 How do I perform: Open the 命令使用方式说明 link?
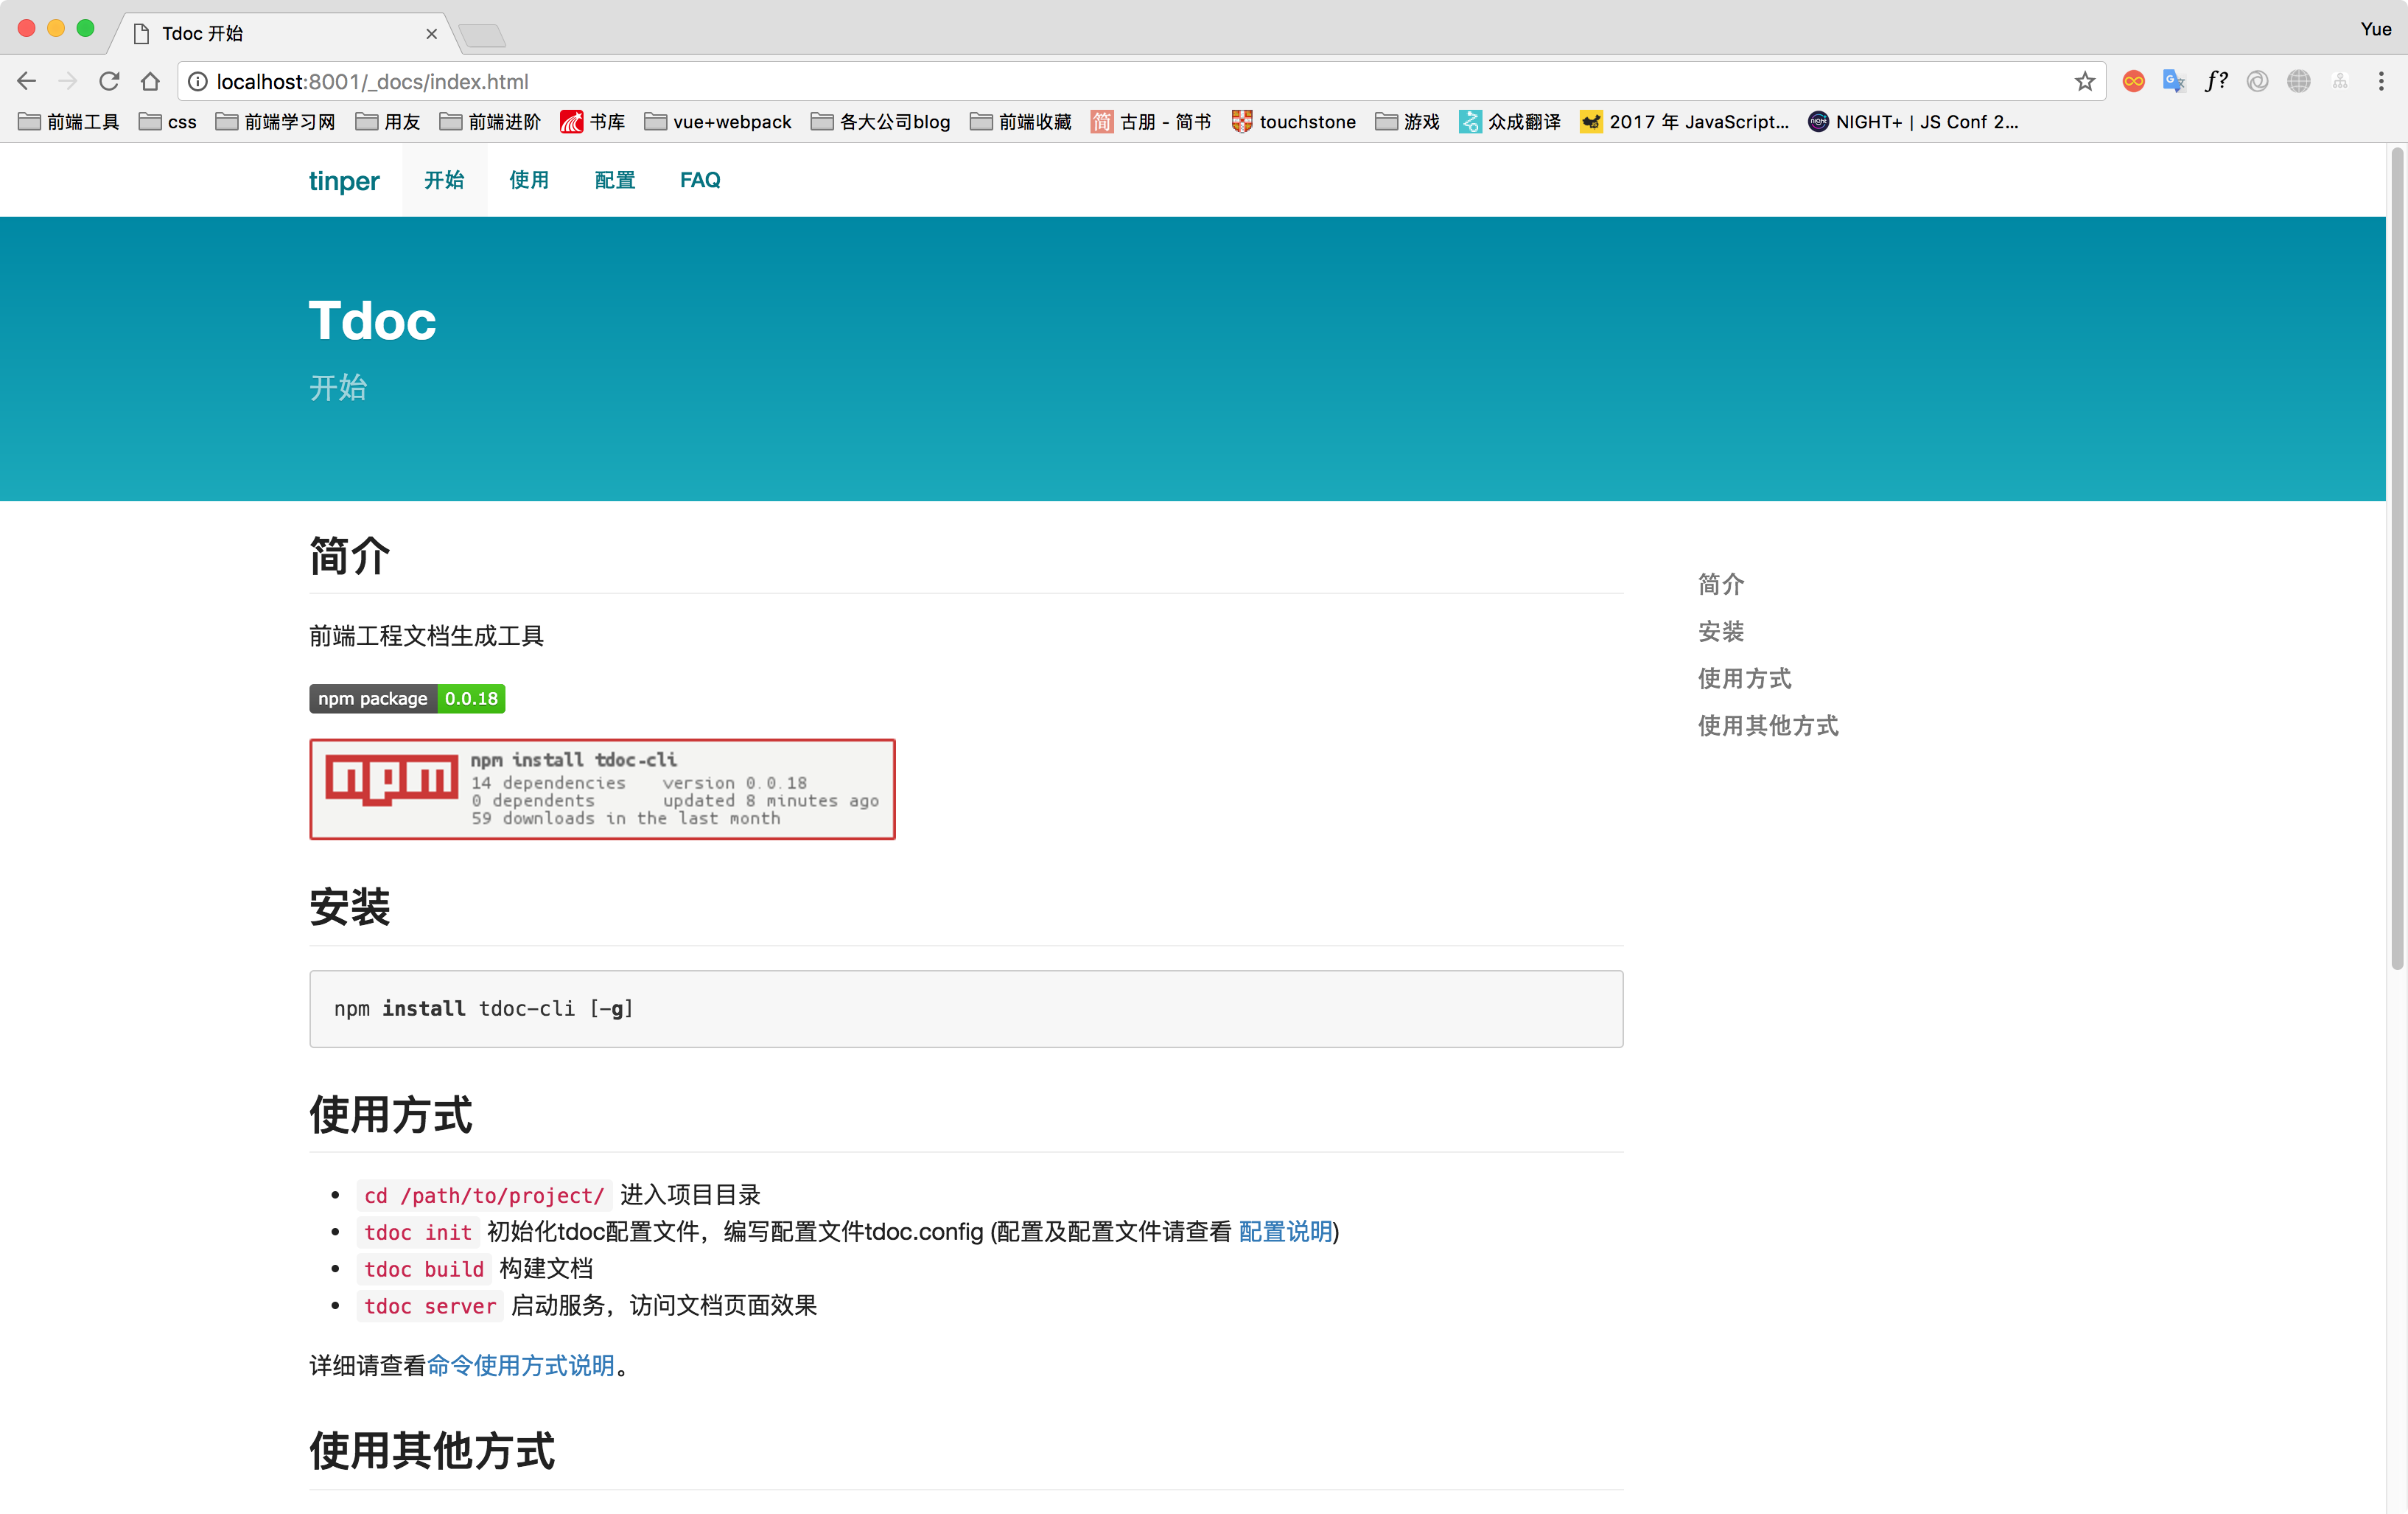pos(520,1366)
